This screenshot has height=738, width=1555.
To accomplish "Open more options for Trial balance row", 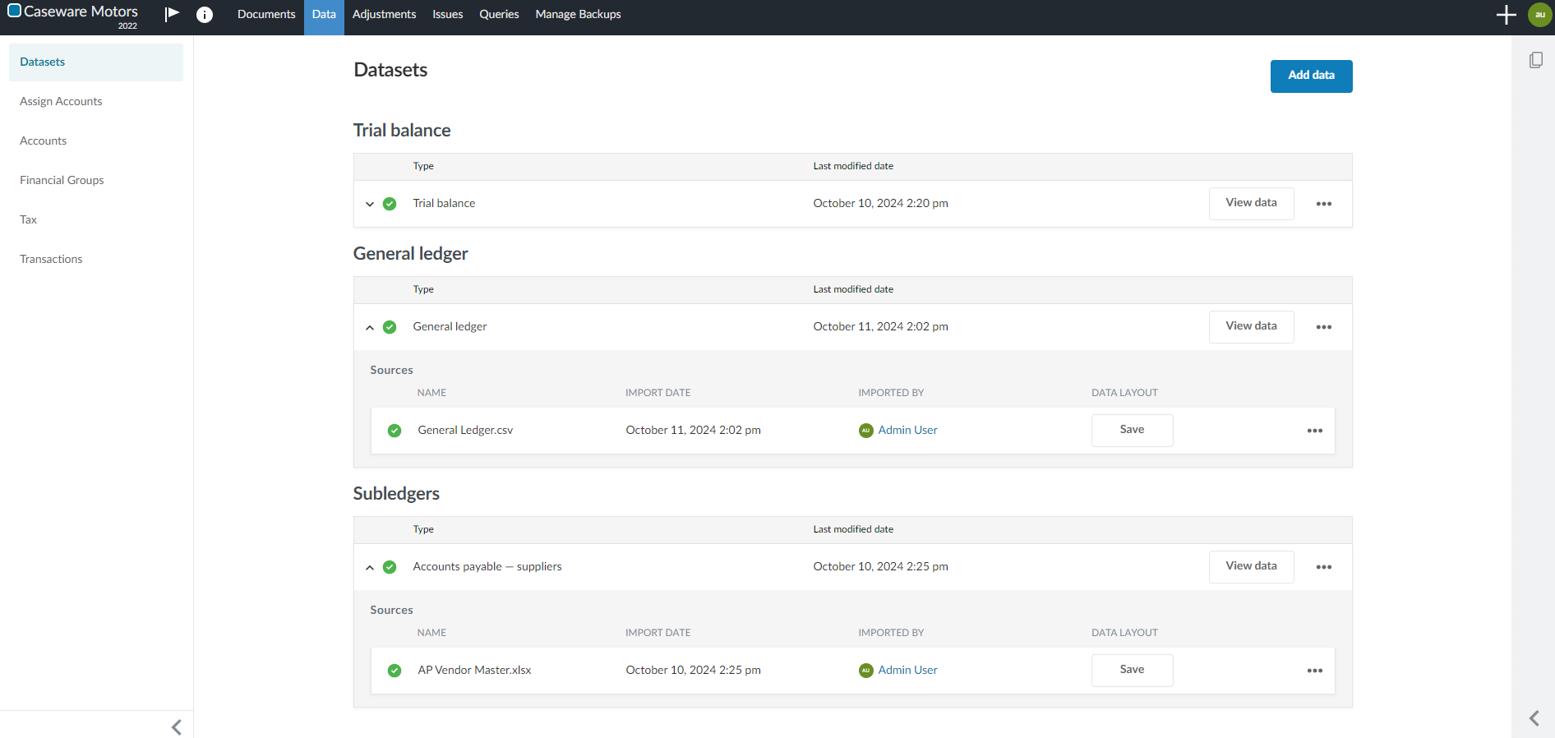I will coord(1323,204).
